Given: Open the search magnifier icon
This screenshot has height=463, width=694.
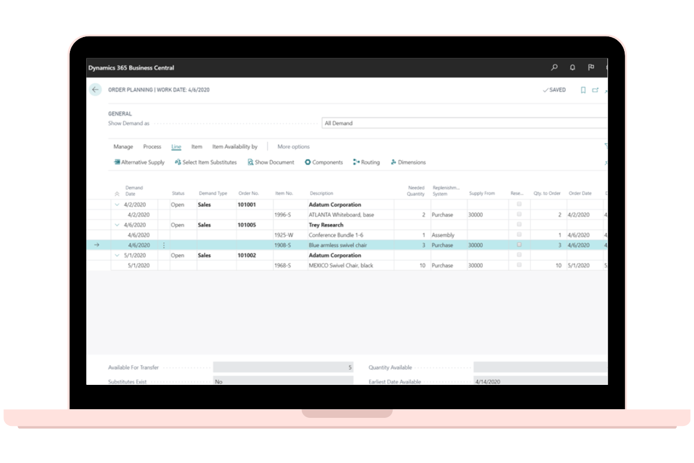Looking at the screenshot, I should click(x=554, y=68).
